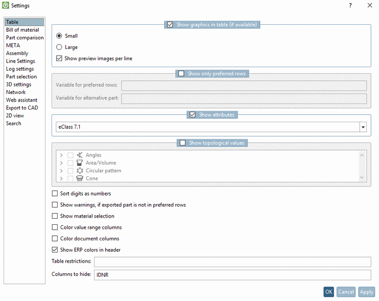Expand the Circular pattern tree node

tap(61, 171)
